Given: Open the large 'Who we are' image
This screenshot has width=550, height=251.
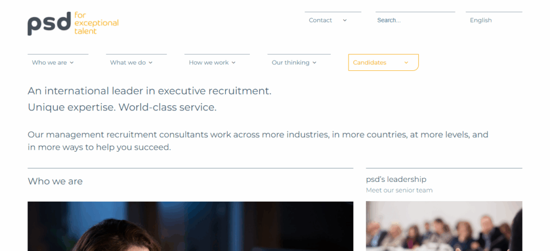Looking at the screenshot, I should pos(190,226).
